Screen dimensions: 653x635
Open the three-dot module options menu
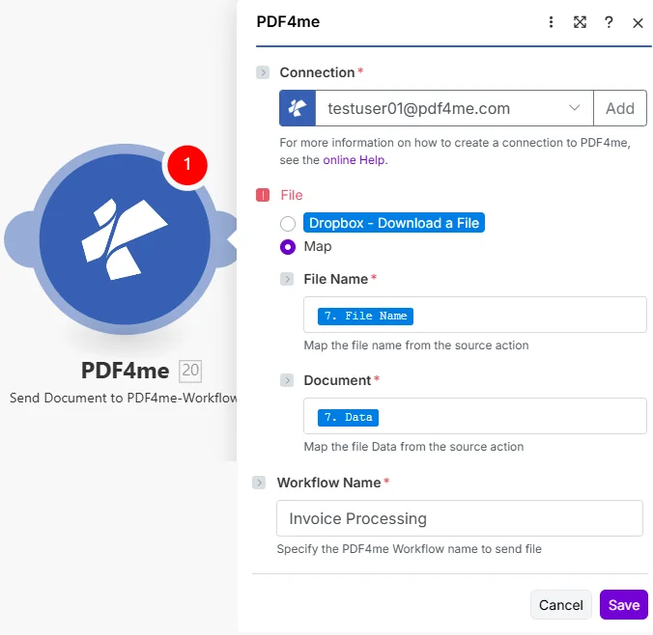(x=551, y=22)
